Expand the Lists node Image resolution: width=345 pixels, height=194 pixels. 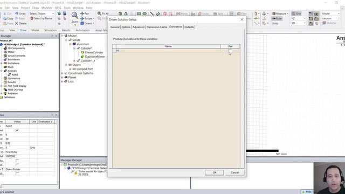tap(62, 81)
